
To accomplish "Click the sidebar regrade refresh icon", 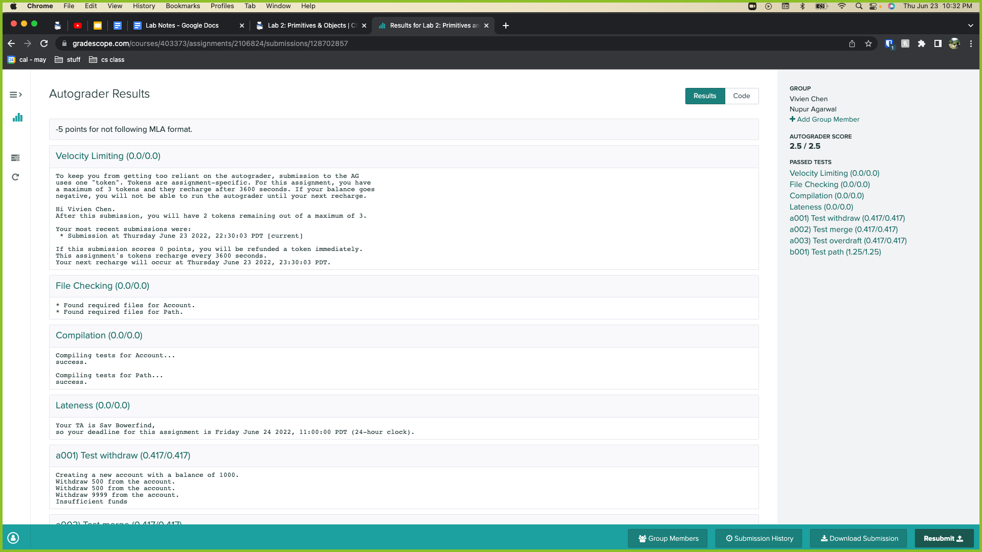I will 15,177.
